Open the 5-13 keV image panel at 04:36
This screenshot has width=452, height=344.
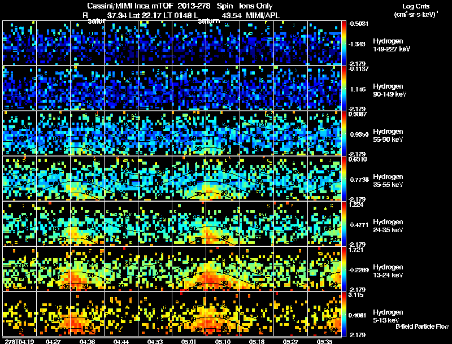88,314
